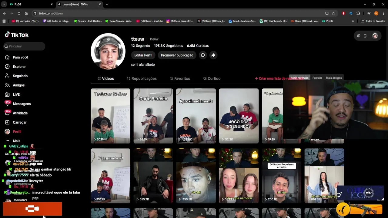Open video 'Corte Perfeito'
388x218 pixels.
(153, 116)
